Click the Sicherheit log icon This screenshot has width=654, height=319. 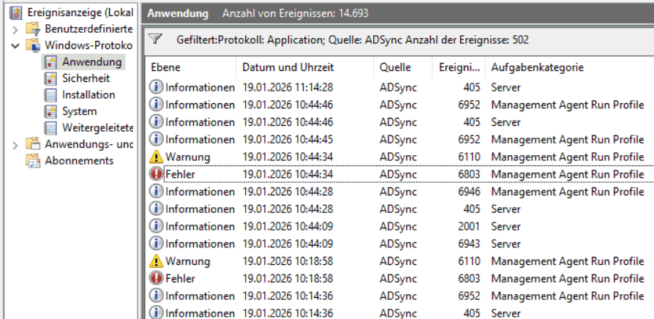click(50, 78)
